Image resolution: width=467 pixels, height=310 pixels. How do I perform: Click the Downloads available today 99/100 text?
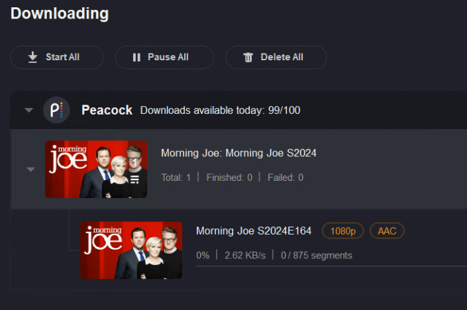[220, 110]
